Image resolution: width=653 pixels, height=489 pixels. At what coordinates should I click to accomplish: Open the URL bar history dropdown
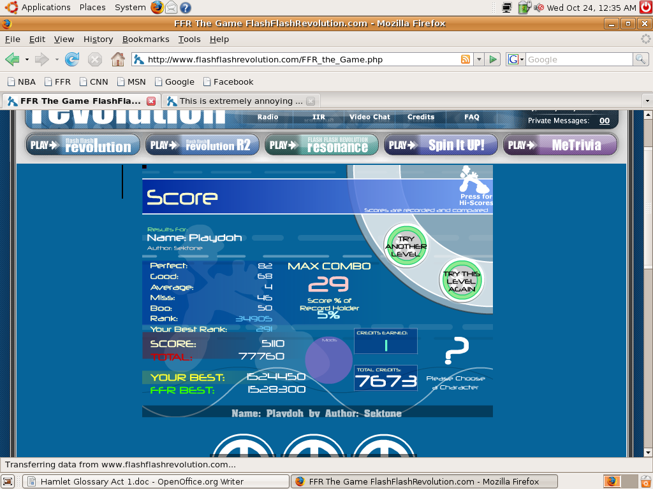(479, 59)
